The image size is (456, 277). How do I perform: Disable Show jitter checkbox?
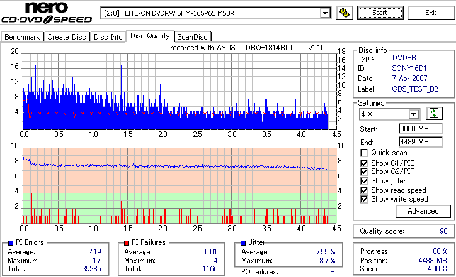pos(364,181)
